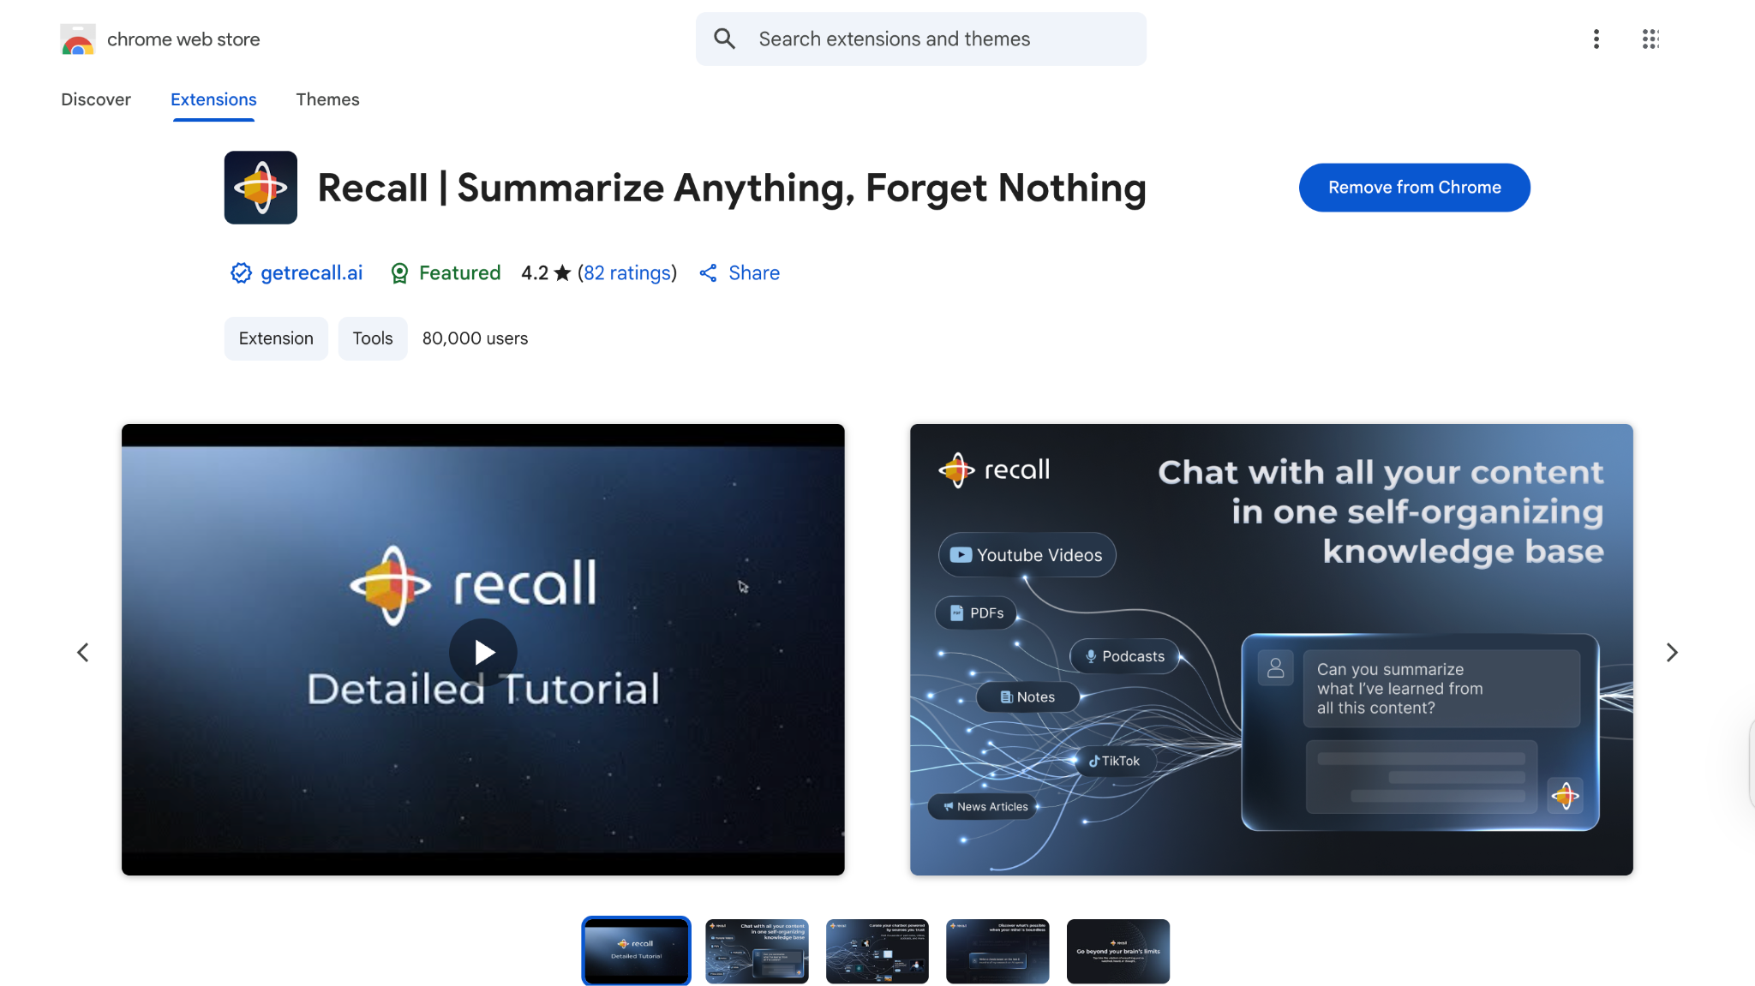1755x986 pixels.
Task: Click the Recall extension icon
Action: (x=261, y=188)
